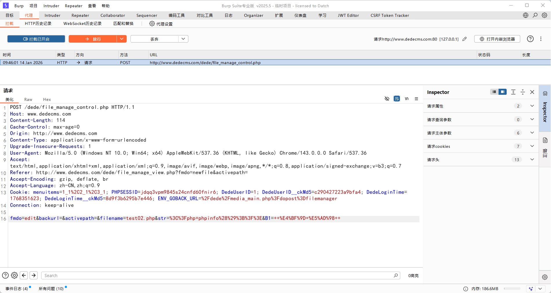The width and height of the screenshot is (551, 293).
Task: Open the 项目 menu
Action: [x=33, y=6]
